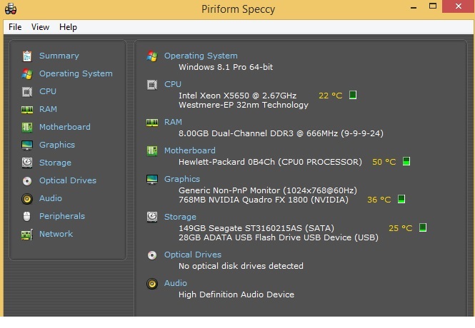Click the motherboard temperature value 50 °C

click(384, 162)
